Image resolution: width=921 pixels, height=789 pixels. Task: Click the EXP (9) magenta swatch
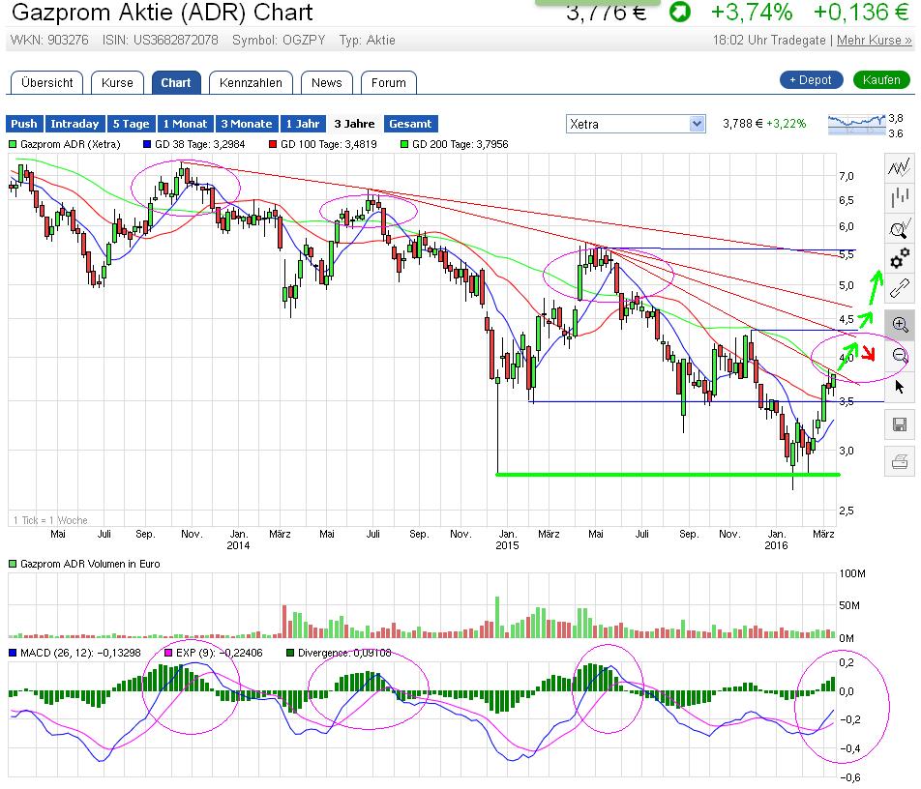point(168,653)
